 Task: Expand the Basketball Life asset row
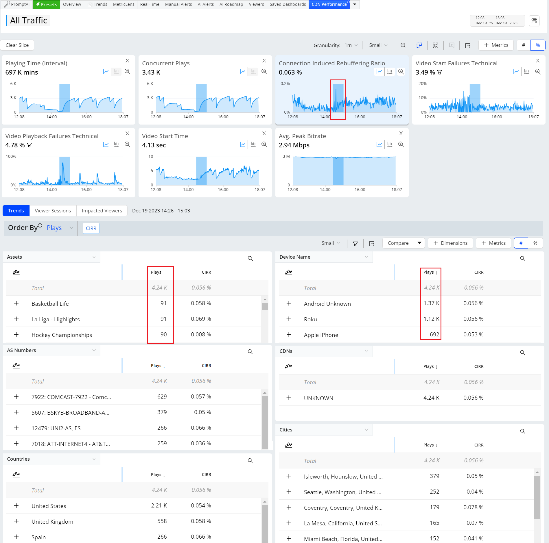coord(16,303)
